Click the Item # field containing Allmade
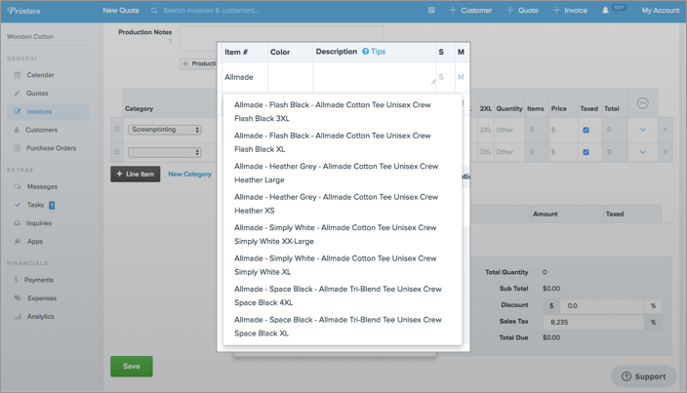 coord(245,77)
